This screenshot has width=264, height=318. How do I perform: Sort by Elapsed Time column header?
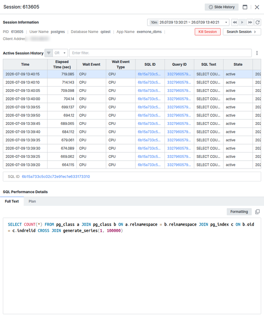click(x=62, y=65)
